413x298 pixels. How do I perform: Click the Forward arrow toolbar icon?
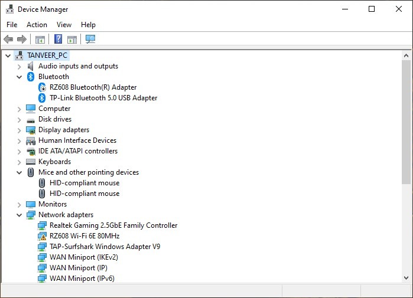(x=22, y=40)
